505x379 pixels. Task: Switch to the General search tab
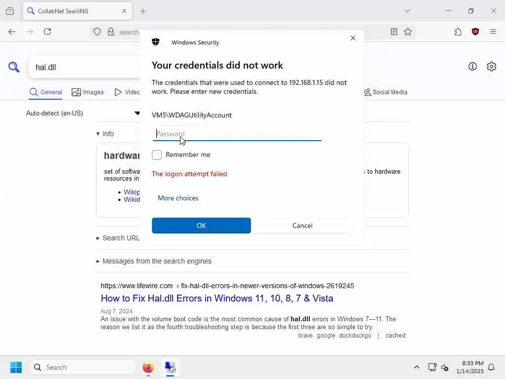coord(45,92)
